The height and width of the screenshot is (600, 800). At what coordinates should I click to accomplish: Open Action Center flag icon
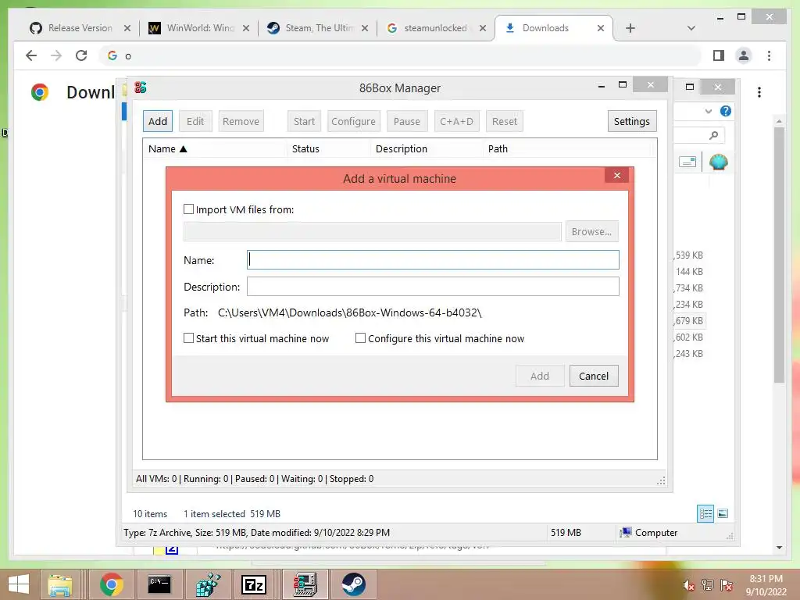(x=727, y=585)
